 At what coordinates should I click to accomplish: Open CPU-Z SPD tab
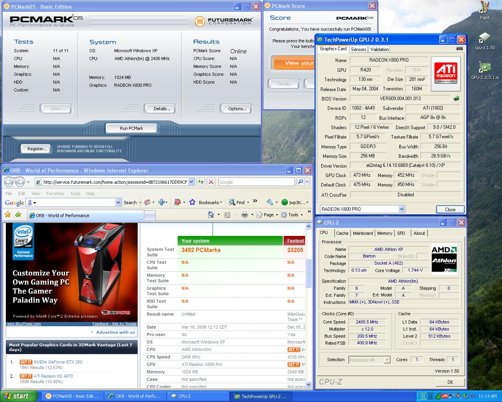click(401, 233)
